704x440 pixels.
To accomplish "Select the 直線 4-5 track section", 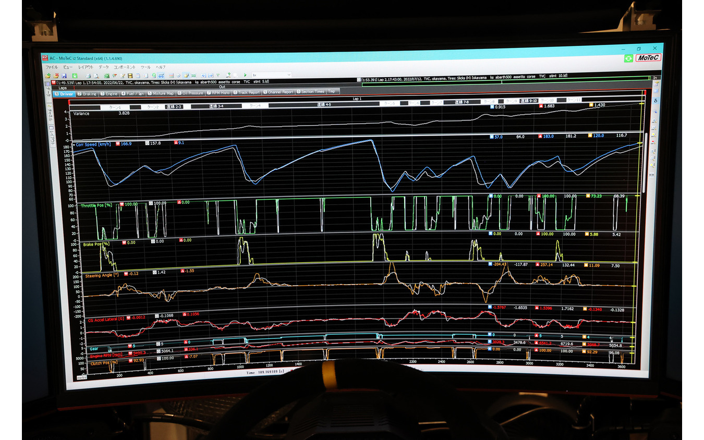I will tap(324, 104).
